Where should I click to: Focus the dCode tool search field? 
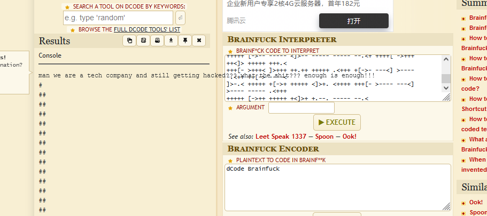[x=118, y=18]
